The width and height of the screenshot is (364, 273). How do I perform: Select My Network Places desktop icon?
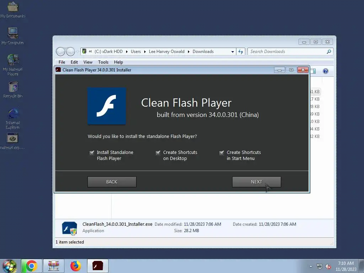[13, 65]
